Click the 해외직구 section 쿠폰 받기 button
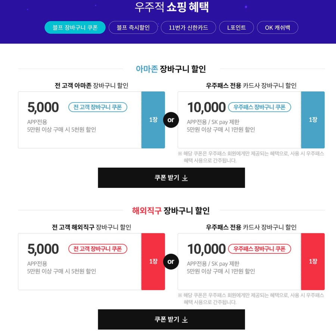 point(171,319)
